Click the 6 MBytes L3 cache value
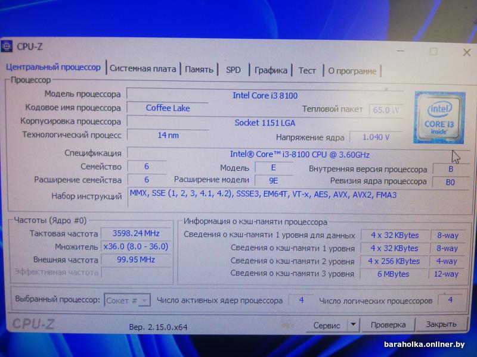Image resolution: width=477 pixels, height=357 pixels. click(393, 274)
